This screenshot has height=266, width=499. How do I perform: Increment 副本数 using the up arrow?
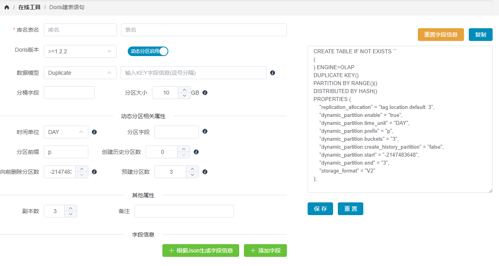point(70,208)
